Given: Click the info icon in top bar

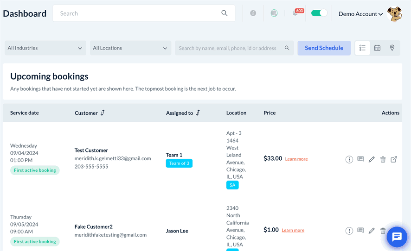Looking at the screenshot, I should point(253,13).
